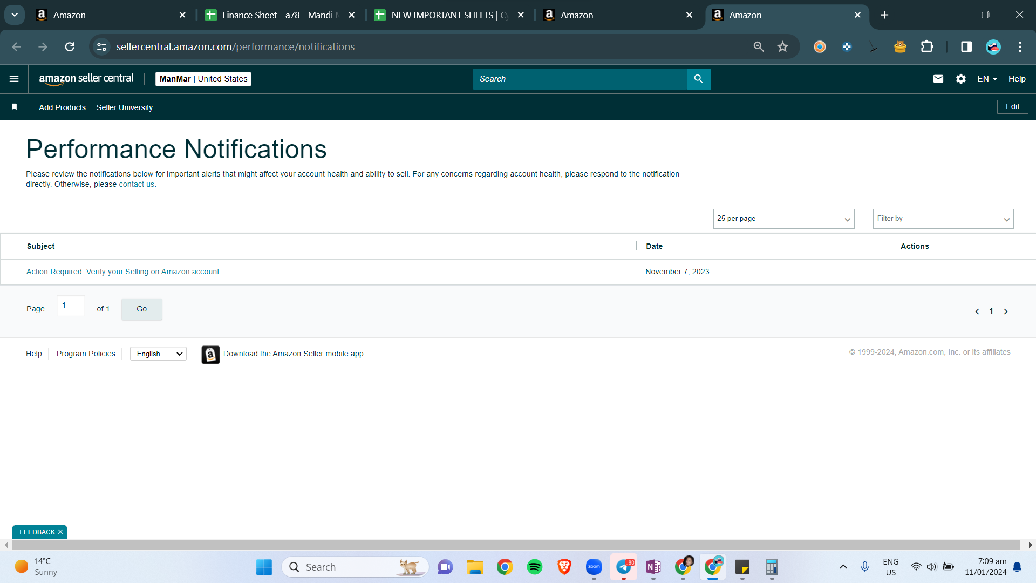
Task: Switch to the first Amazon tab
Action: click(x=111, y=15)
